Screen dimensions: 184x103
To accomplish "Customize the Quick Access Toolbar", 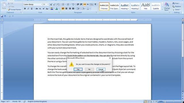I will click(13, 16).
